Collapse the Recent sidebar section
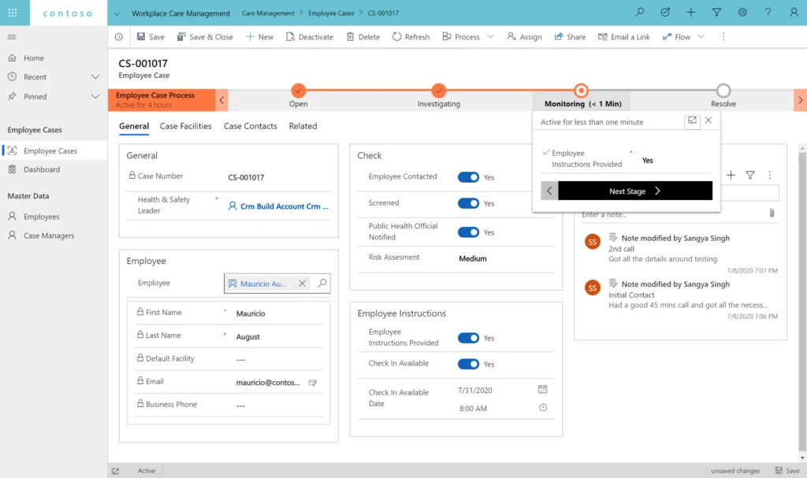Screen dimensions: 807x478 (95, 76)
